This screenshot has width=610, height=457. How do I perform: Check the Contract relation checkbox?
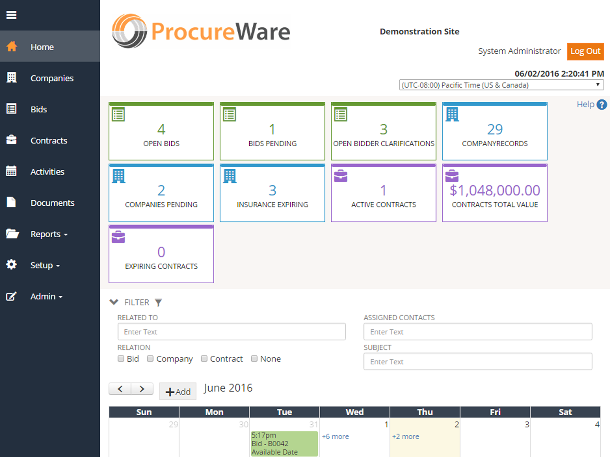(x=204, y=358)
